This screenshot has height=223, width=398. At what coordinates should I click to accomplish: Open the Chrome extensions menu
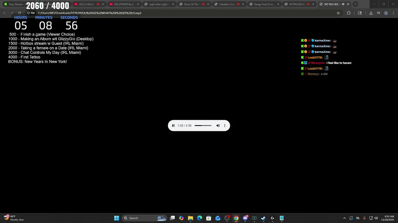[x=349, y=13]
